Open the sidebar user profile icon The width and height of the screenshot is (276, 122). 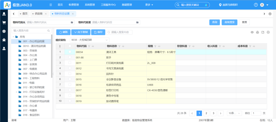[4, 14]
